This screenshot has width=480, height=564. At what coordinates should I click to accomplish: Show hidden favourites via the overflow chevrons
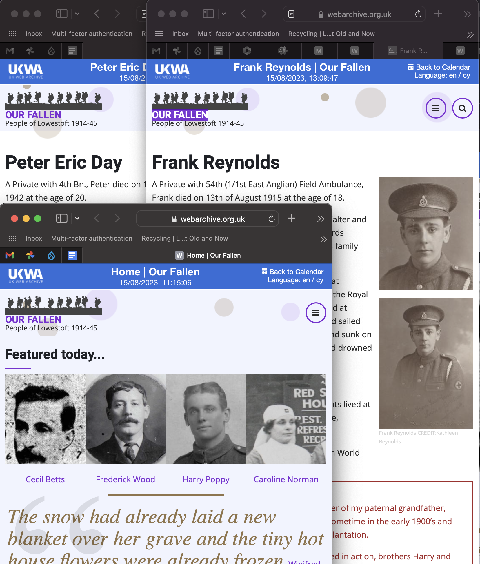pyautogui.click(x=323, y=239)
